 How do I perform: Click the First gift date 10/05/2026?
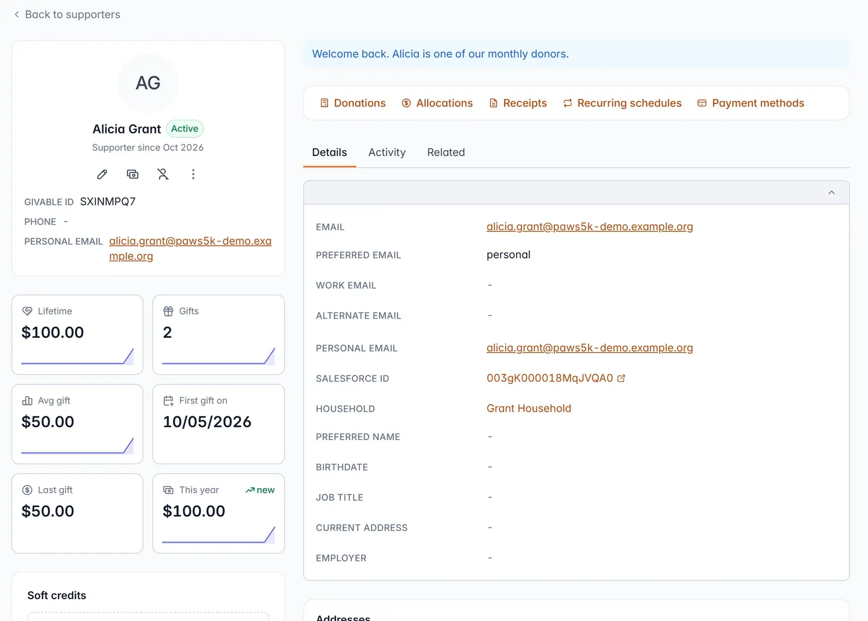click(x=207, y=422)
